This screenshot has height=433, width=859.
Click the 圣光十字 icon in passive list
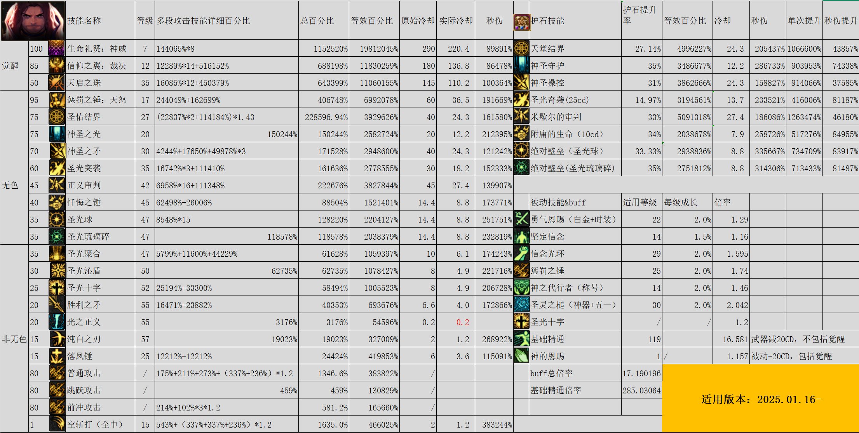pyautogui.click(x=521, y=322)
